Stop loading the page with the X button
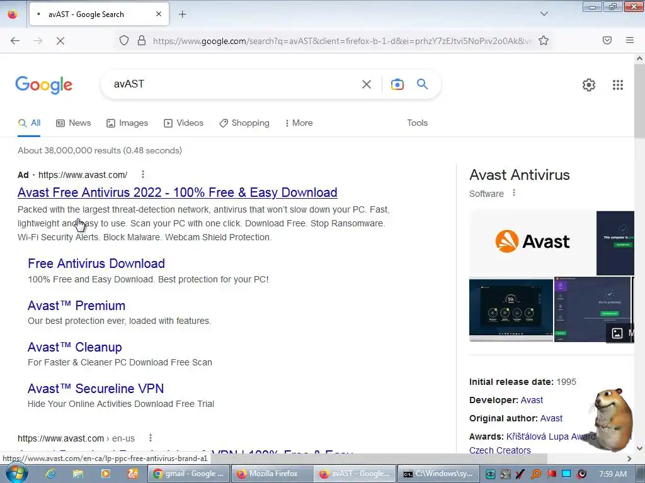The height and width of the screenshot is (483, 645). click(60, 41)
